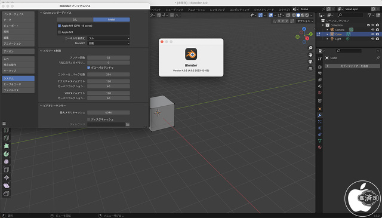Expand Camera item in outliner
The width and height of the screenshot is (382, 218).
(x=328, y=30)
